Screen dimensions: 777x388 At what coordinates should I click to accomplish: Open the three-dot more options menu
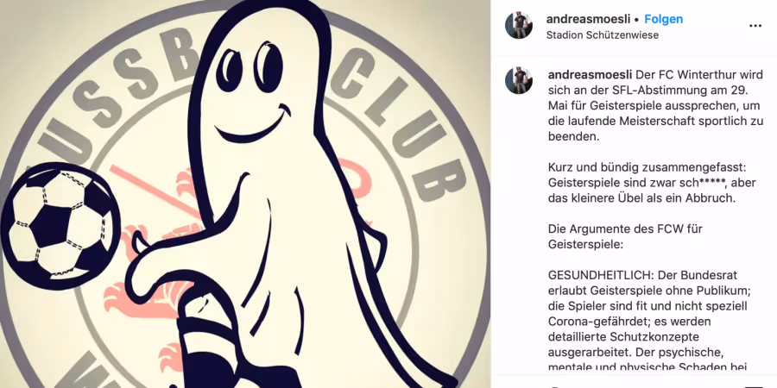coord(755,26)
